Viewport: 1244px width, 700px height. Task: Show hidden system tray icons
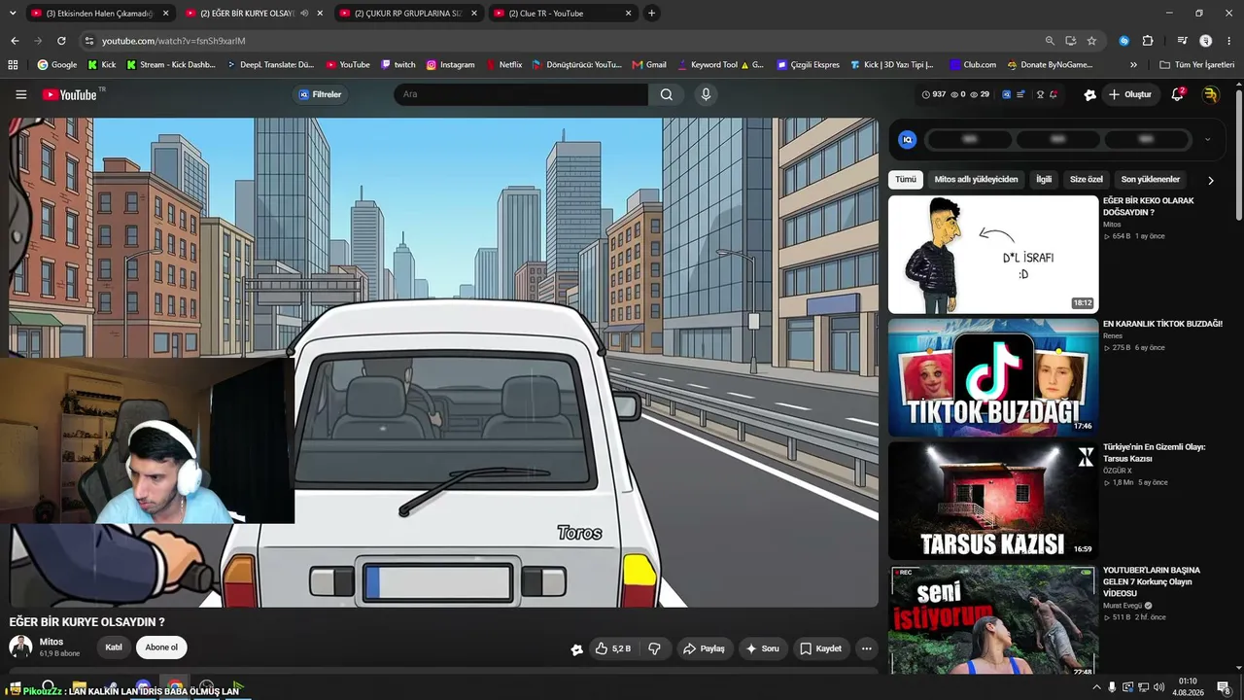point(1096,687)
